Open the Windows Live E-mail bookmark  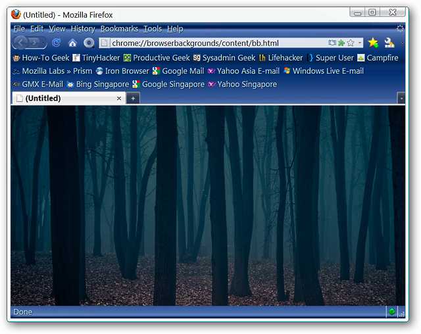point(324,71)
